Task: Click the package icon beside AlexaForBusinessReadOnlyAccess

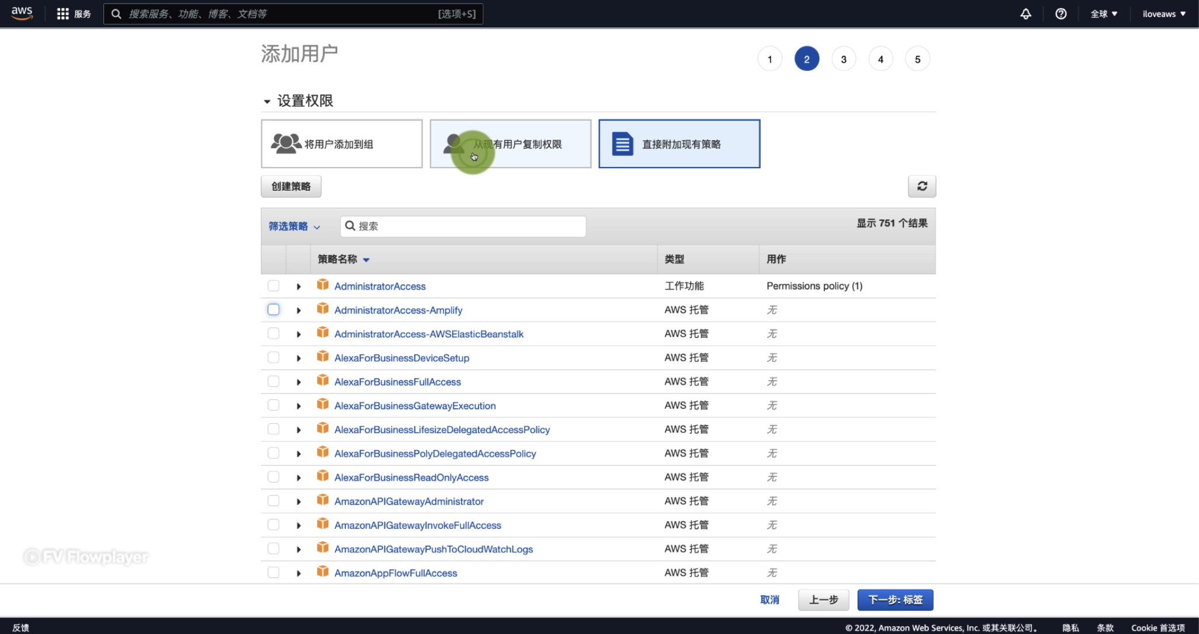Action: [x=323, y=476]
